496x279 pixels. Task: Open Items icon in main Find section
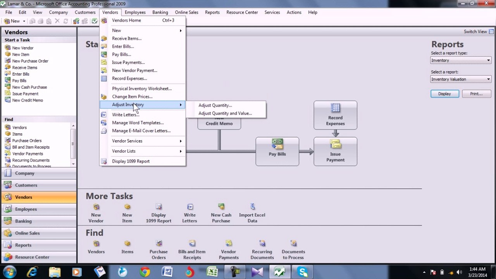pos(127,244)
